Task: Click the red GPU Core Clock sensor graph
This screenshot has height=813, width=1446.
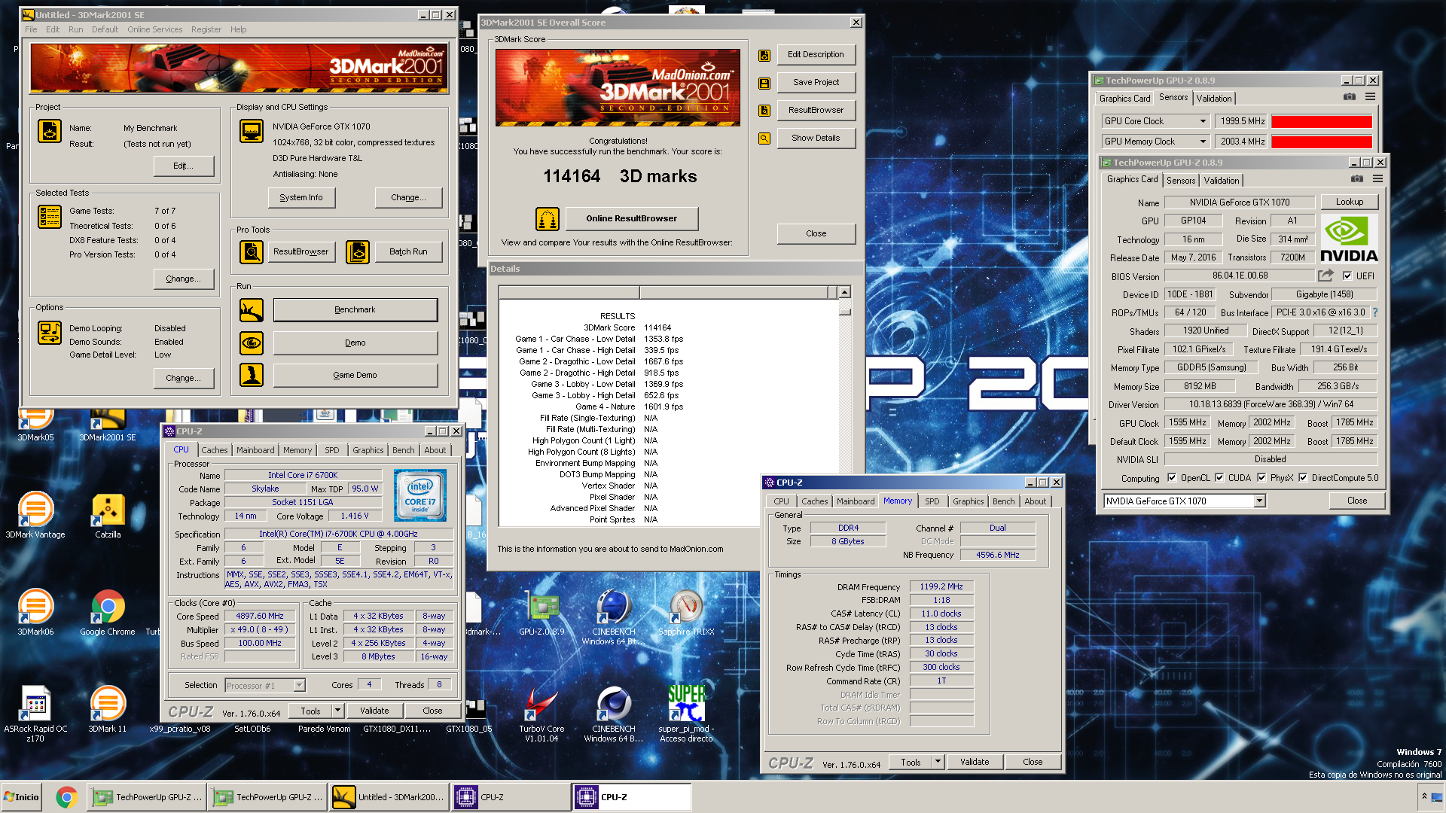Action: 1322,121
